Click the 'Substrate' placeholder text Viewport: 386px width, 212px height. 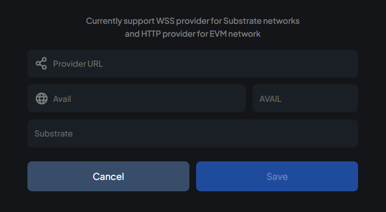[53, 133]
